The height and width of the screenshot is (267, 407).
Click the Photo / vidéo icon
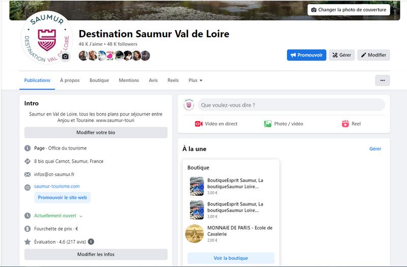coord(268,124)
